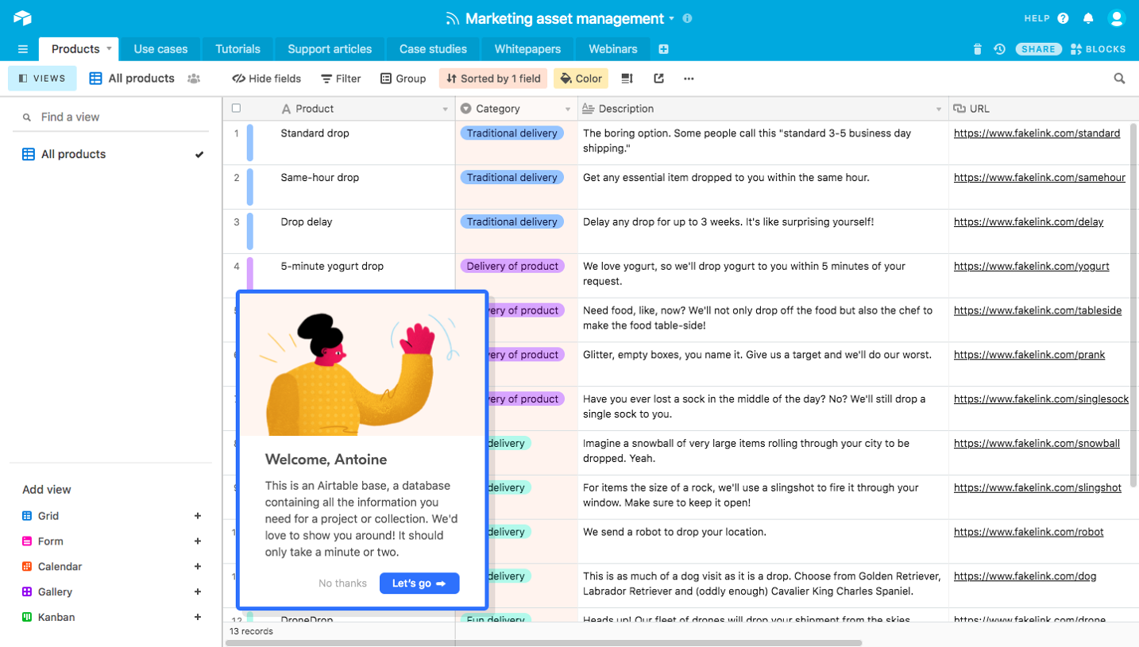Click the Airtable logo home icon
Image resolution: width=1139 pixels, height=647 pixels.
pos(22,17)
